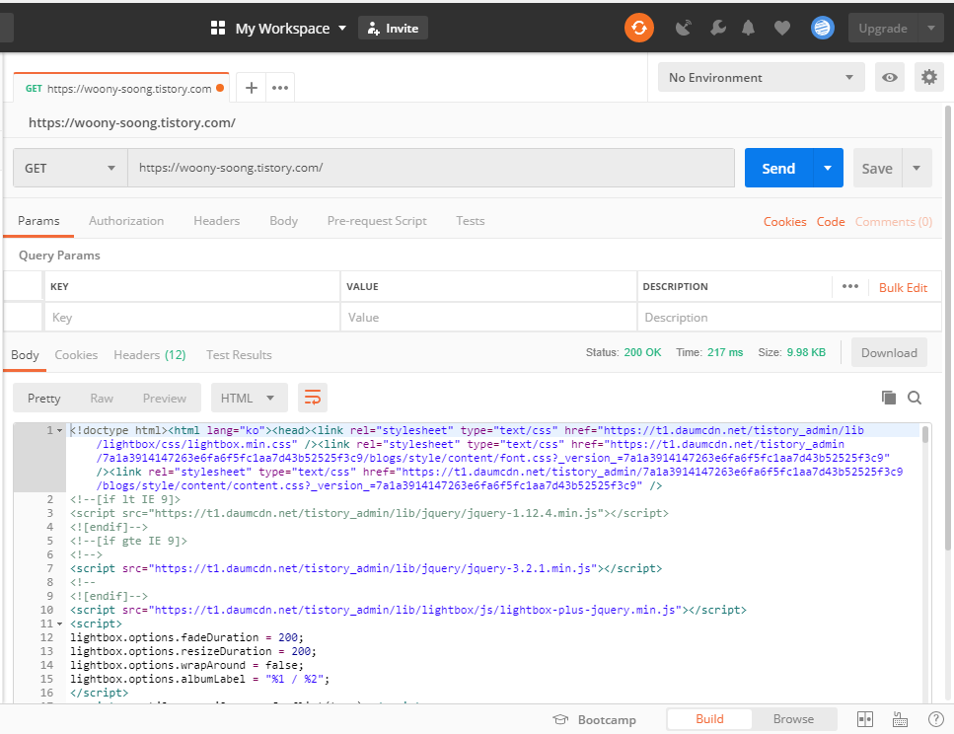Switch to Build mode
Image resolution: width=954 pixels, height=734 pixels.
[x=709, y=719]
